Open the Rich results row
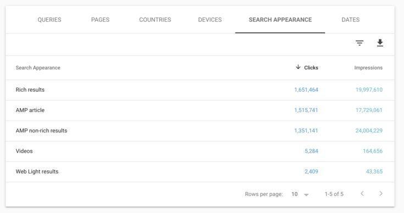The height and width of the screenshot is (213, 404). pos(200,90)
